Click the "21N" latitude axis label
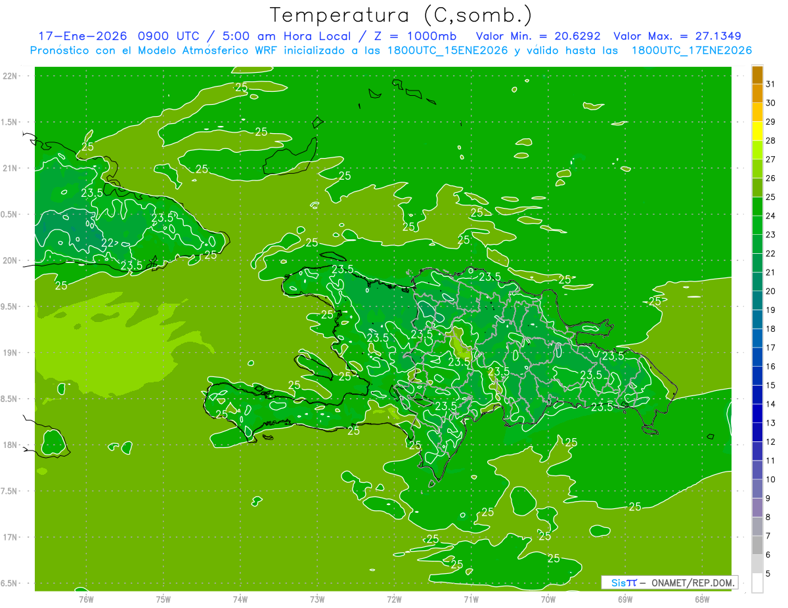 9,168
